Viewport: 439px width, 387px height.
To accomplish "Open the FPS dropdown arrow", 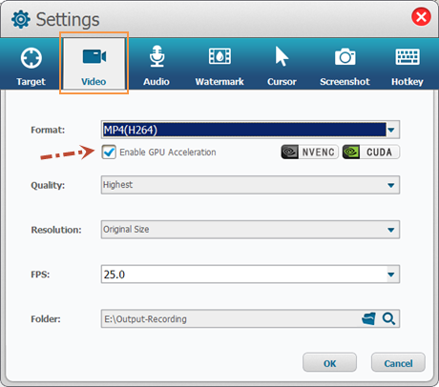I will click(x=391, y=275).
